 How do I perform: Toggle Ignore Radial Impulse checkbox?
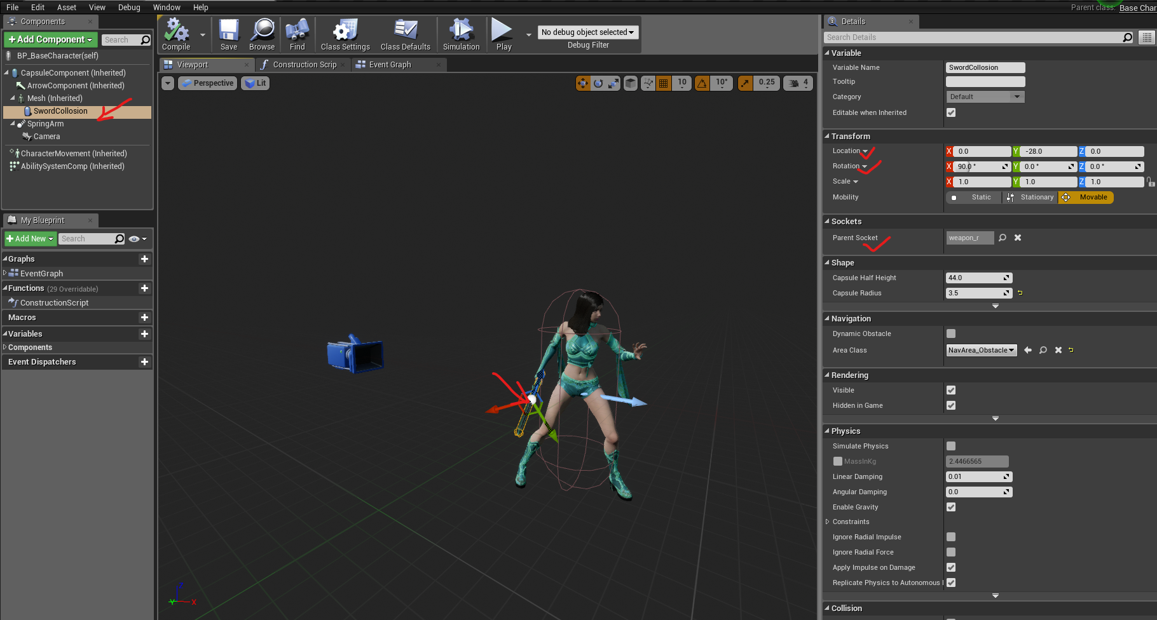click(951, 537)
